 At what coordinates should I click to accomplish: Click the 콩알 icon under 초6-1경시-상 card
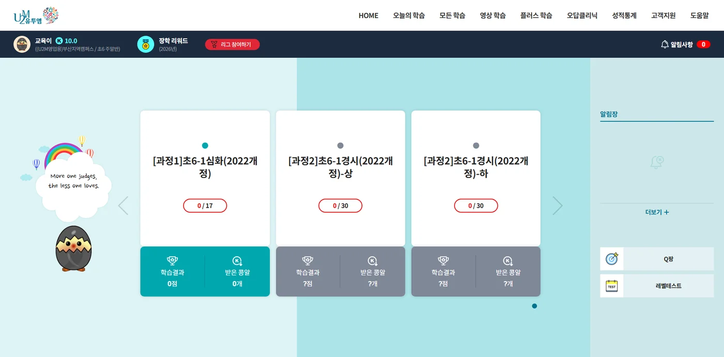373,261
